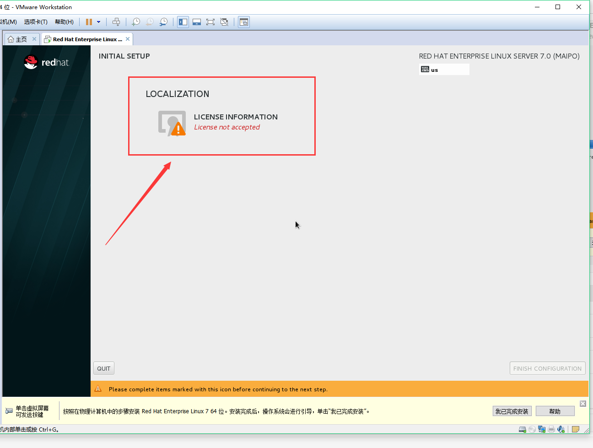Click the hard disk status icon
Viewport: 593px width, 448px height.
coord(522,429)
